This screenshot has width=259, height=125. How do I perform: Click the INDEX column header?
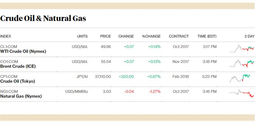(x=5, y=36)
